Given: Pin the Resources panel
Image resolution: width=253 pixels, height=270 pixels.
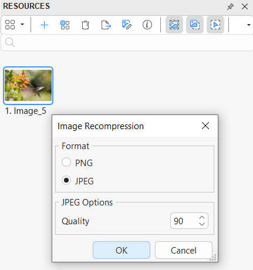Looking at the screenshot, I should coord(230,6).
